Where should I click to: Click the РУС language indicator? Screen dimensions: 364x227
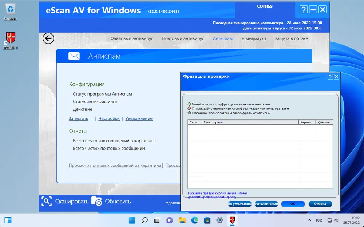pos(319,220)
